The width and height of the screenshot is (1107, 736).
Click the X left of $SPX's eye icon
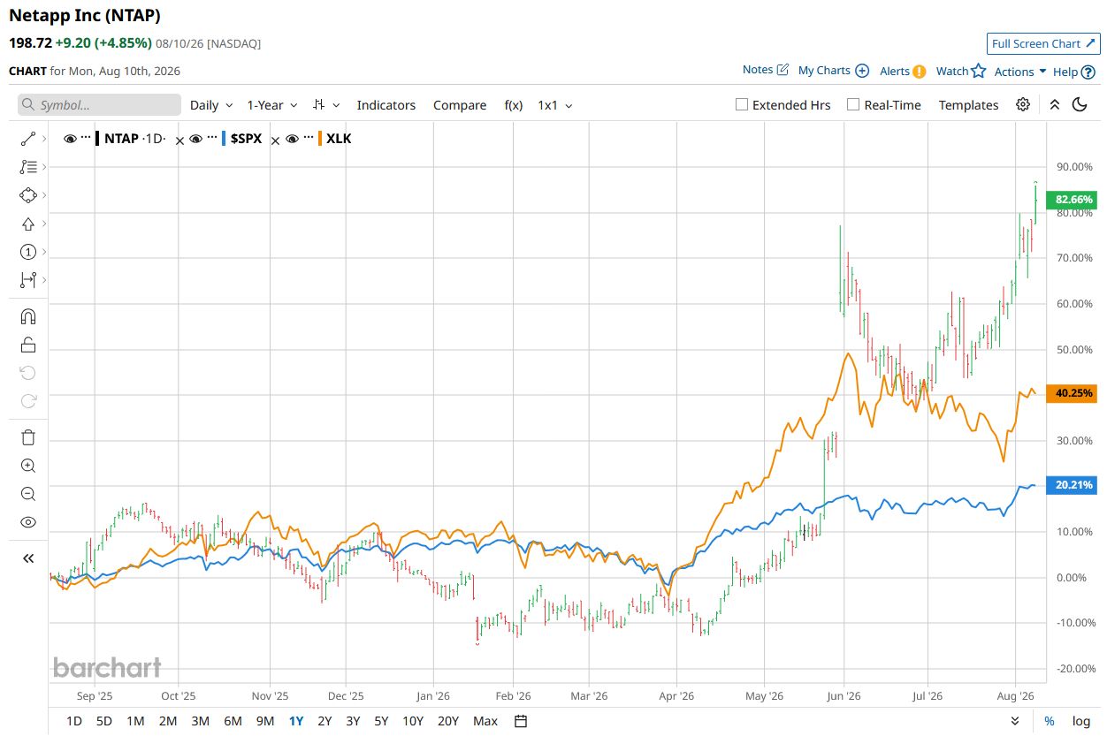[179, 140]
